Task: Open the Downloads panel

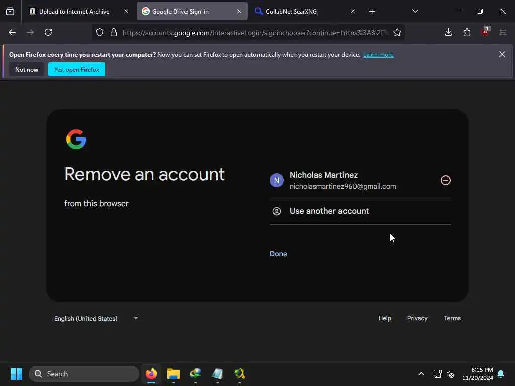Action: pyautogui.click(x=448, y=32)
